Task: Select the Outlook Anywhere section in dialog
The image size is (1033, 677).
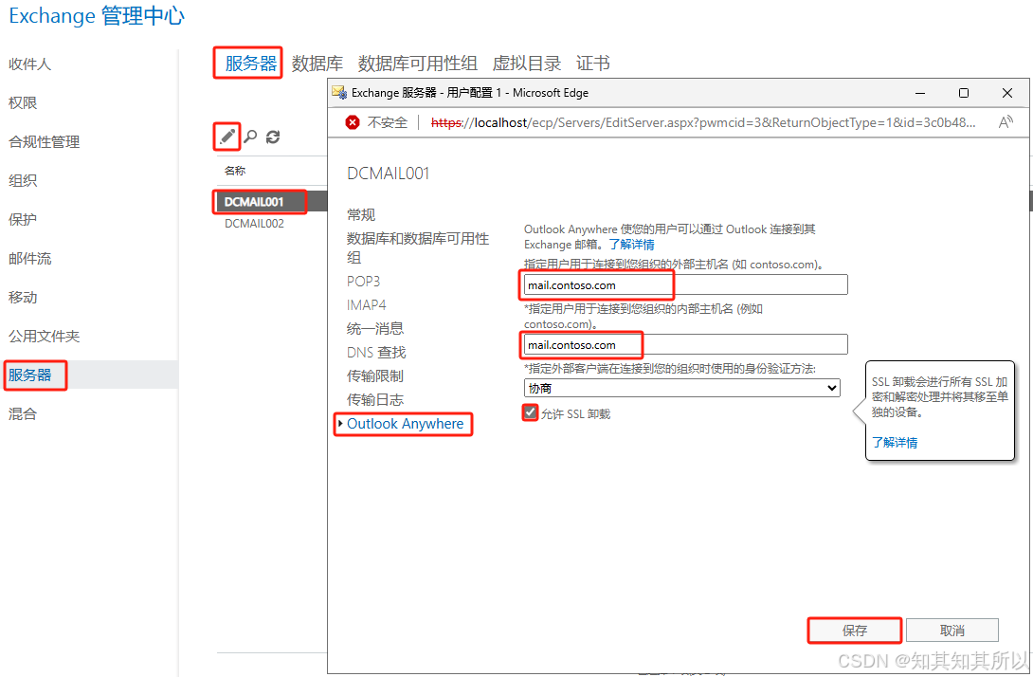Action: pyautogui.click(x=406, y=424)
